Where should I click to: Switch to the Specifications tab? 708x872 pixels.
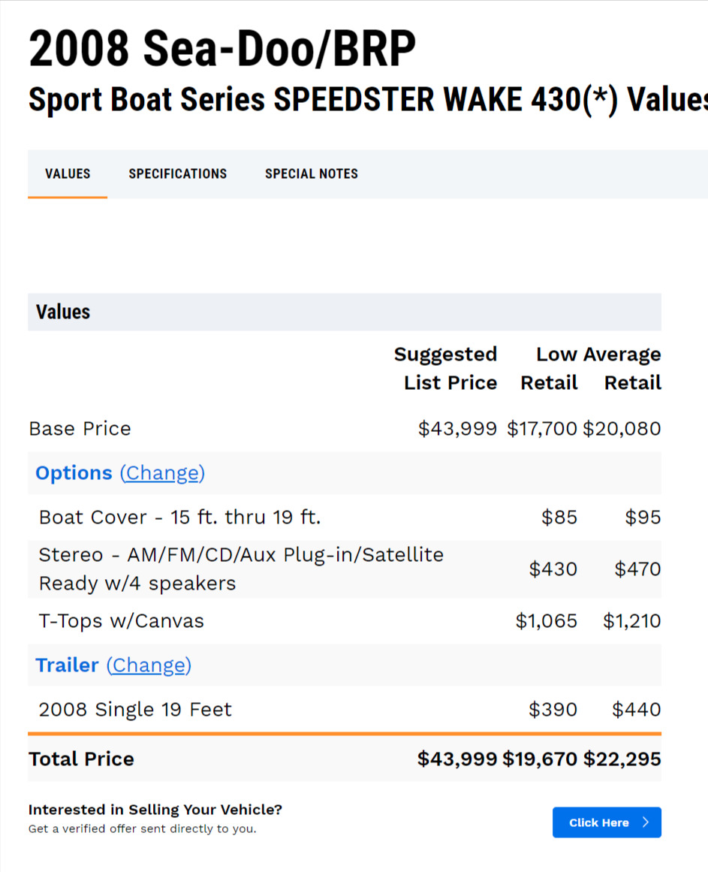click(x=177, y=173)
